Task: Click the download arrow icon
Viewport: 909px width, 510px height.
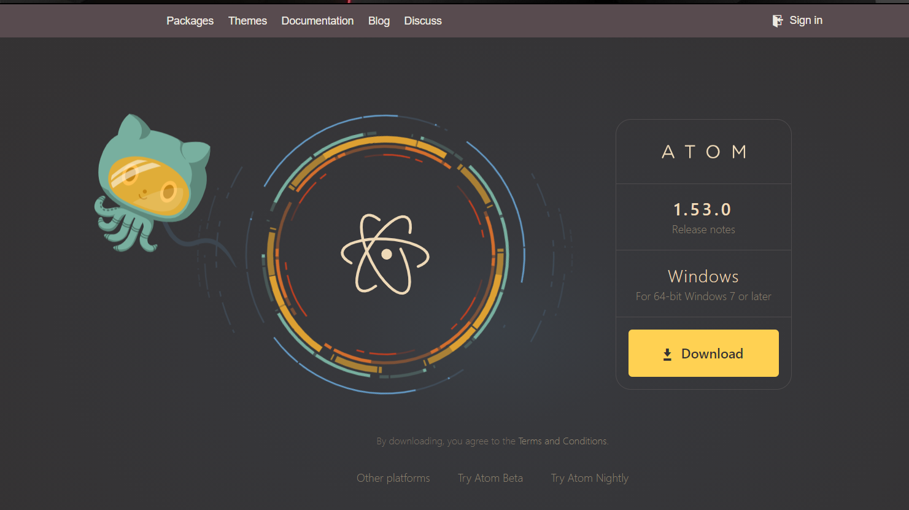Action: (x=667, y=354)
